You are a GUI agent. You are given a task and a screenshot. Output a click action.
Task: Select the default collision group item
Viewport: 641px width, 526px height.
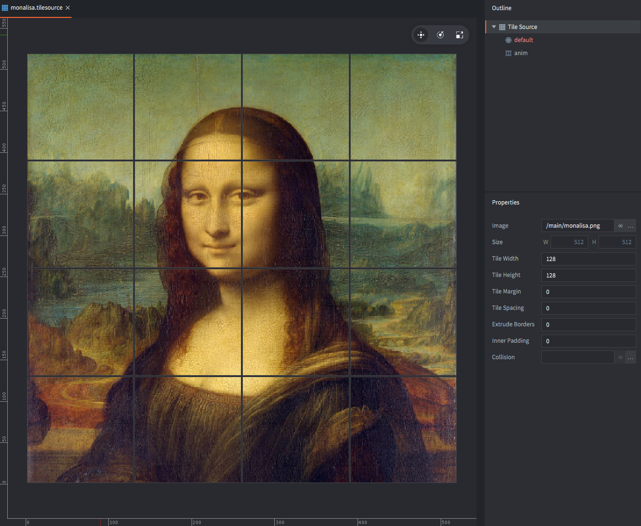523,40
